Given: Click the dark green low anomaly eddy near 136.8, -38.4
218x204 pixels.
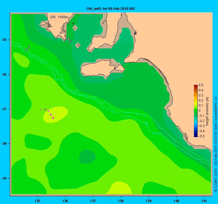Looking at the screenshot, I should point(87,157).
